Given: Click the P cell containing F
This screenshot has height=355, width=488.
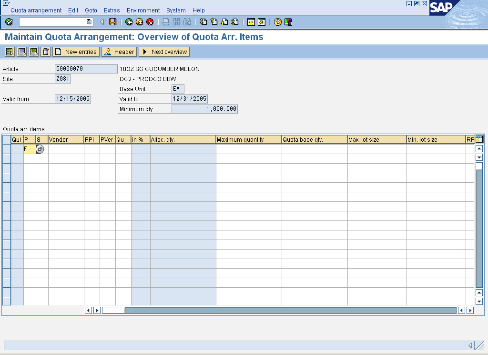Looking at the screenshot, I should (30, 149).
